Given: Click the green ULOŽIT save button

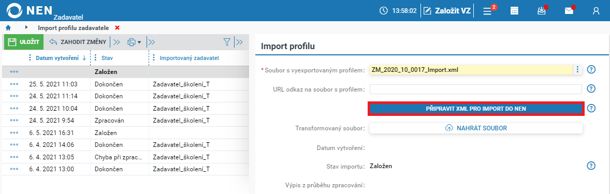Looking at the screenshot, I should tap(24, 42).
